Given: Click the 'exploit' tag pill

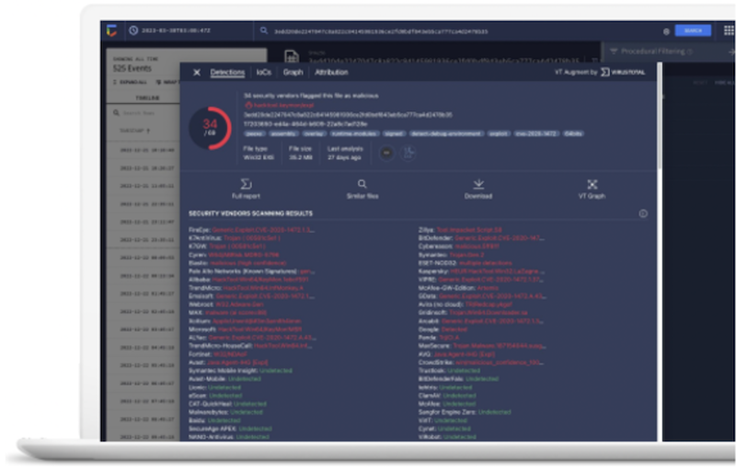Looking at the screenshot, I should click(499, 133).
